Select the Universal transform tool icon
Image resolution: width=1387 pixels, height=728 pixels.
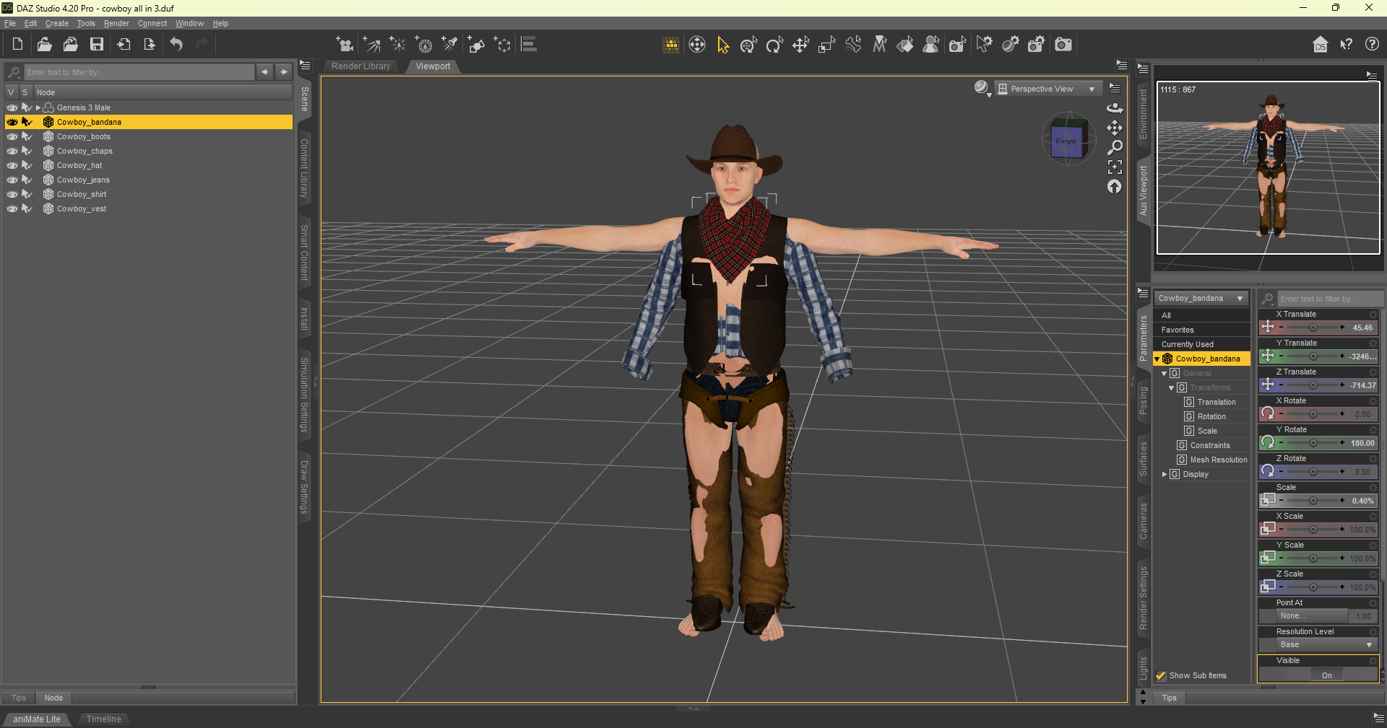click(x=748, y=45)
